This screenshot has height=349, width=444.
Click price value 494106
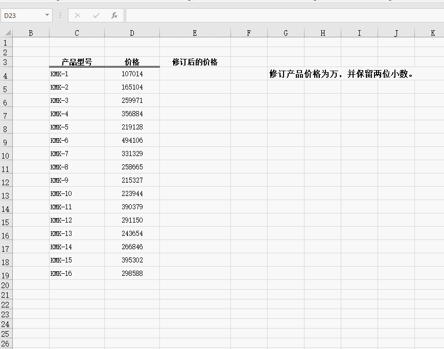click(132, 140)
